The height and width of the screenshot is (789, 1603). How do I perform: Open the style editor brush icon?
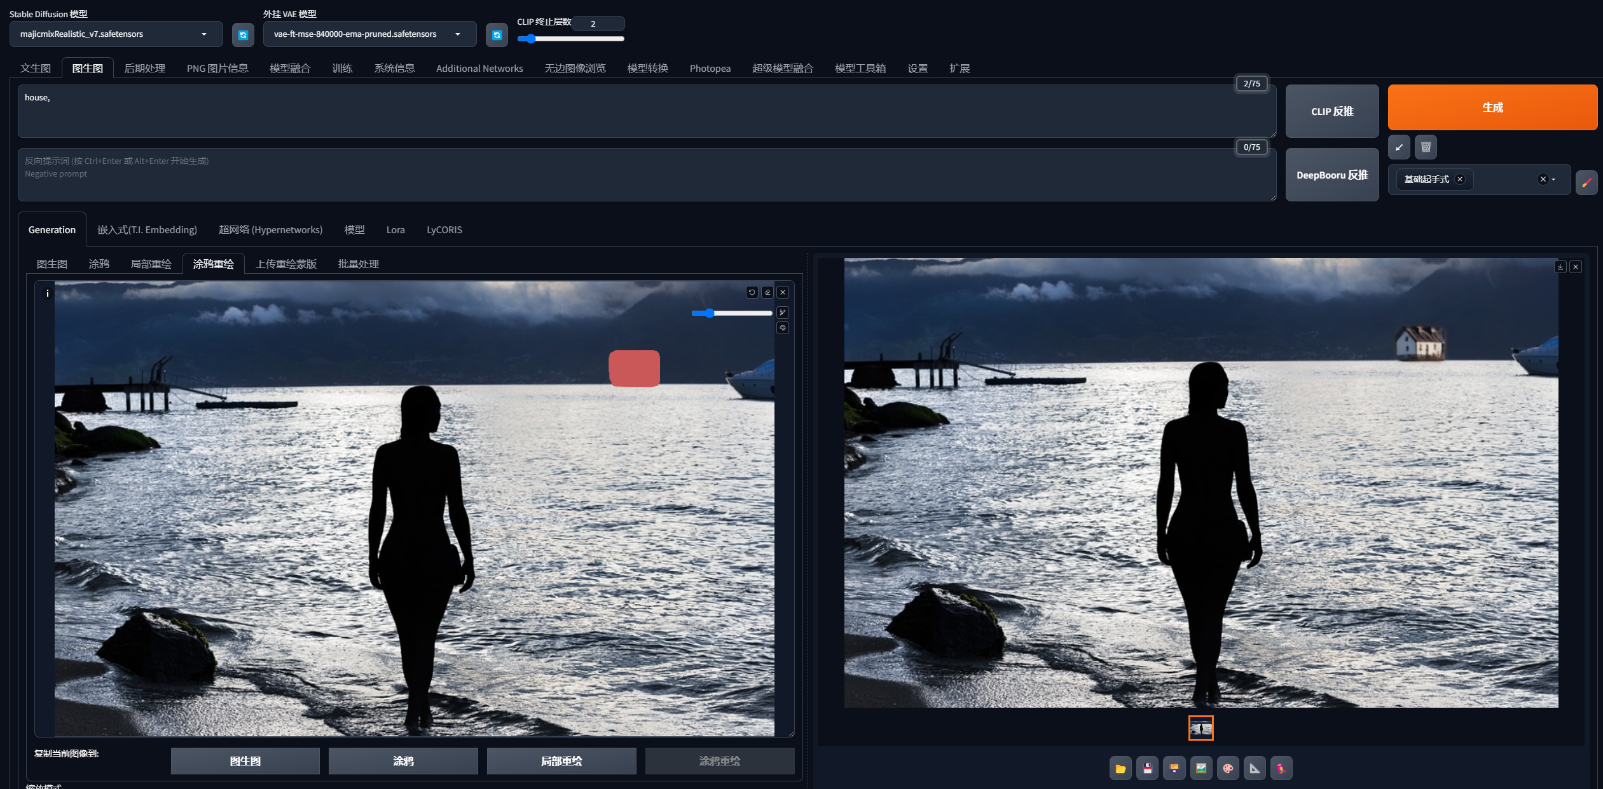click(x=1586, y=183)
